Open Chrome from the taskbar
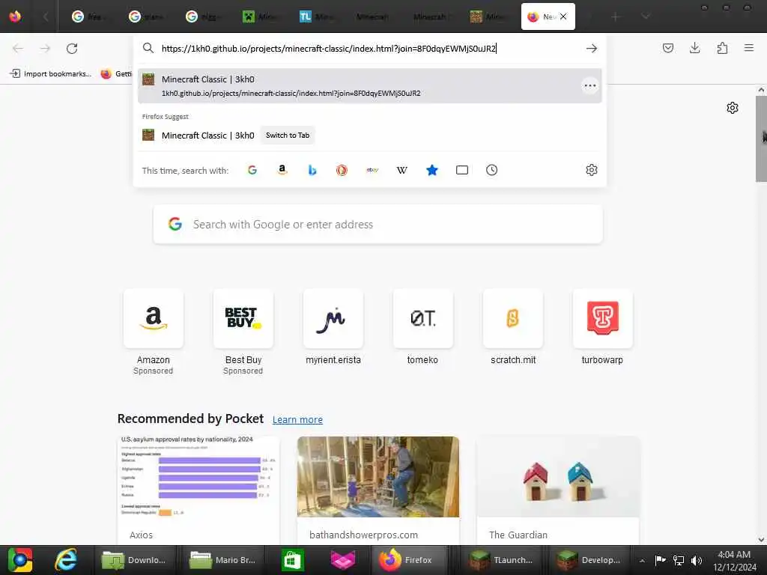Viewport: 767px width, 575px height. tap(20, 560)
